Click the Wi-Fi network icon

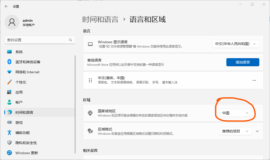point(9,72)
